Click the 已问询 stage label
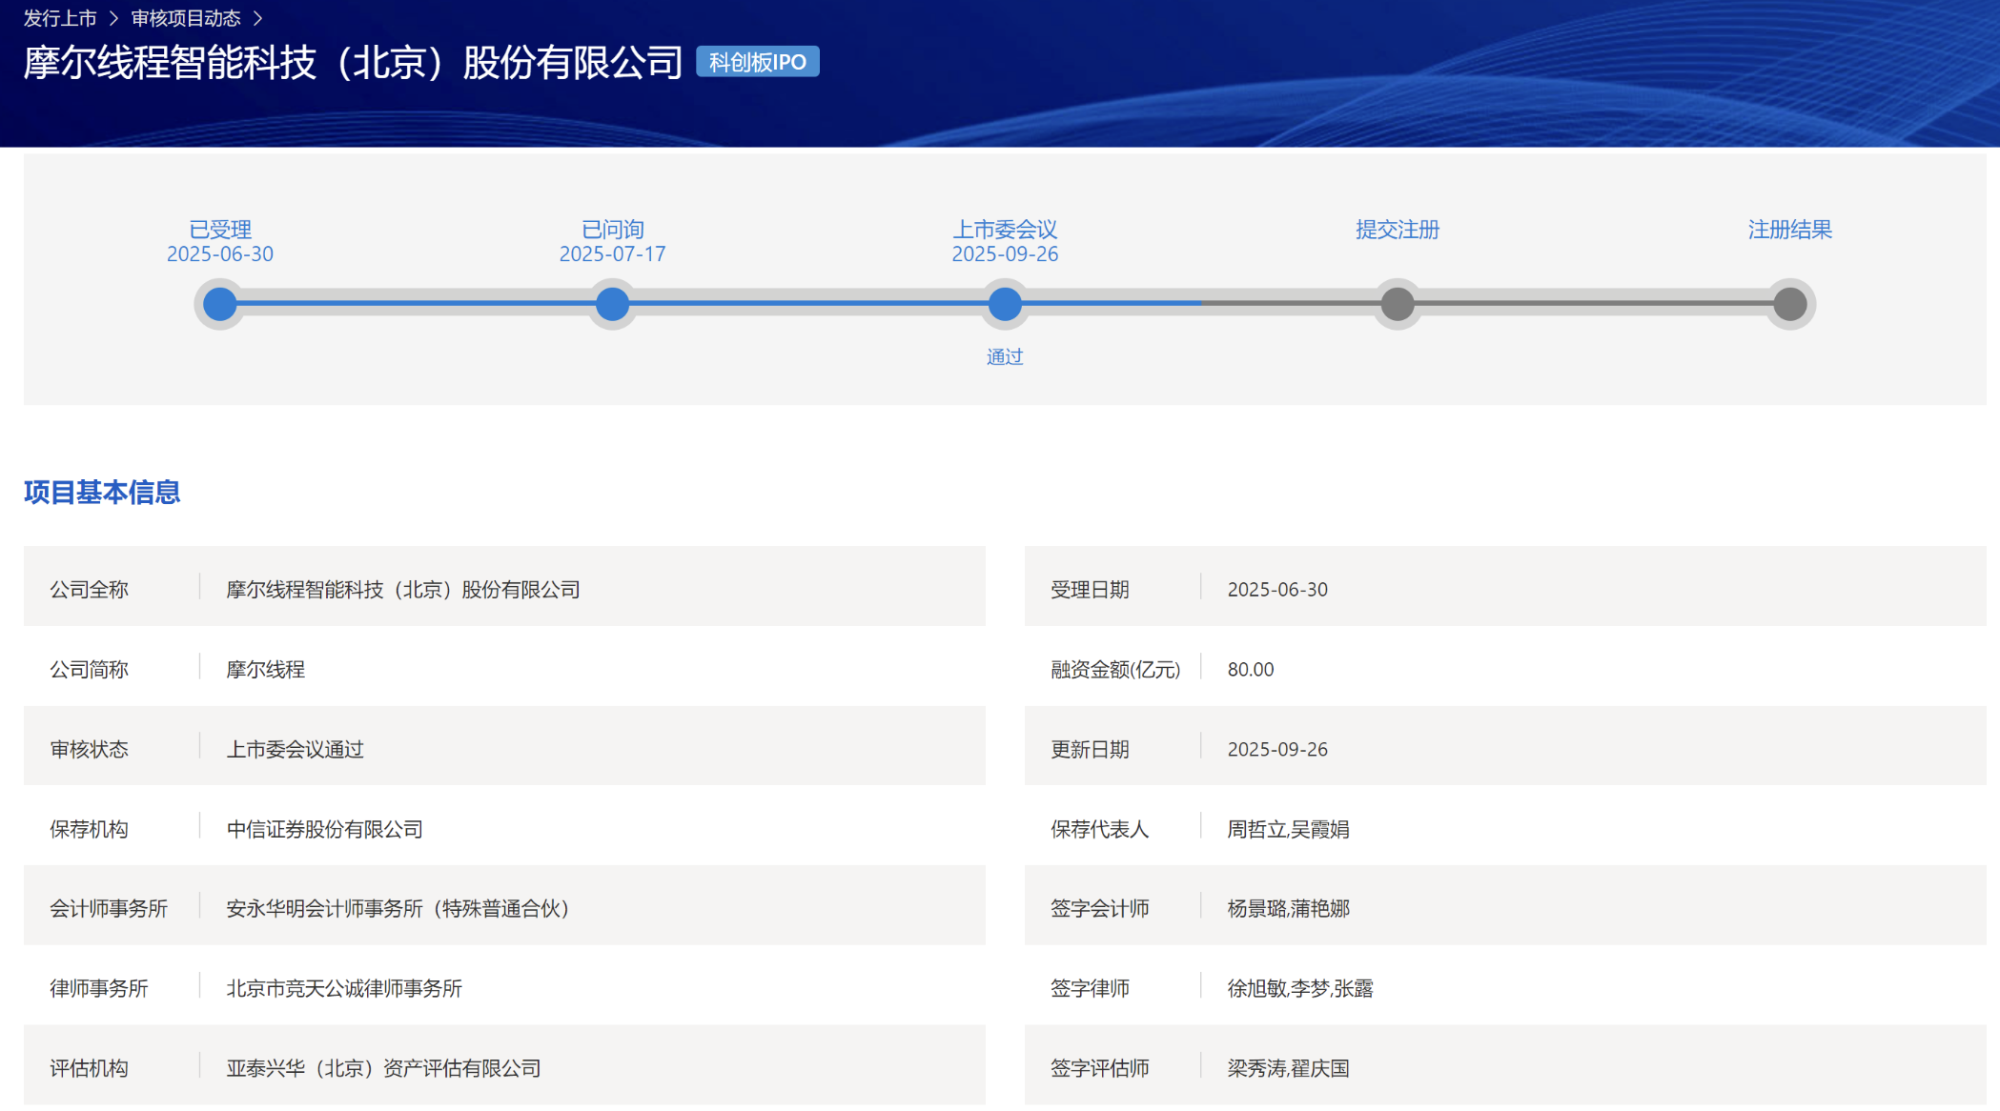This screenshot has height=1111, width=2000. click(612, 230)
